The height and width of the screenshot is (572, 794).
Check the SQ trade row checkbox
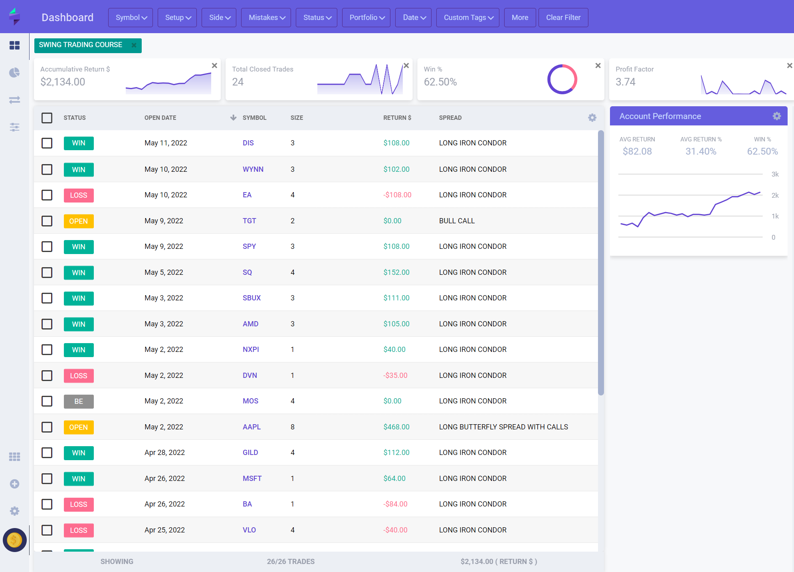pos(47,272)
